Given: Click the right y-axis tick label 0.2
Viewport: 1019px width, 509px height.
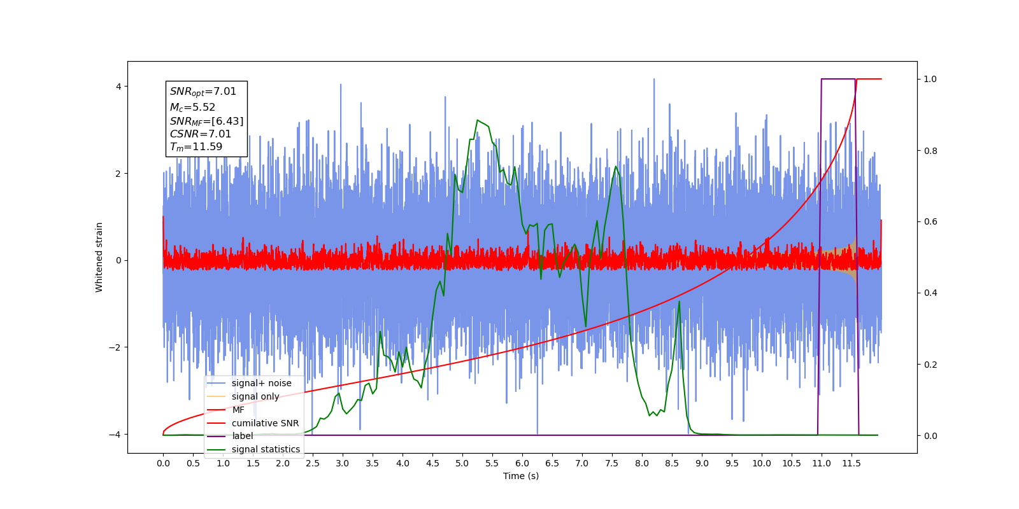Looking at the screenshot, I should (x=930, y=365).
